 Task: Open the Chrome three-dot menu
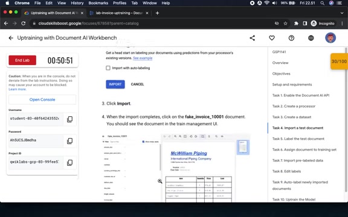342,24
